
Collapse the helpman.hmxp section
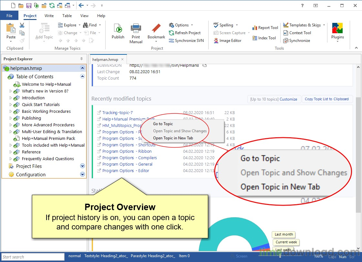(x=82, y=68)
